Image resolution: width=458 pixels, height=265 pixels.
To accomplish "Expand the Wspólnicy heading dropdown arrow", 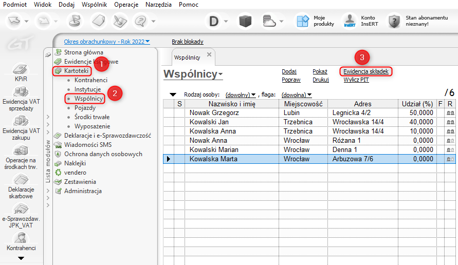I will tap(221, 75).
